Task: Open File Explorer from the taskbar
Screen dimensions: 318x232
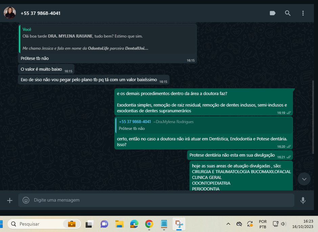Action: click(119, 224)
